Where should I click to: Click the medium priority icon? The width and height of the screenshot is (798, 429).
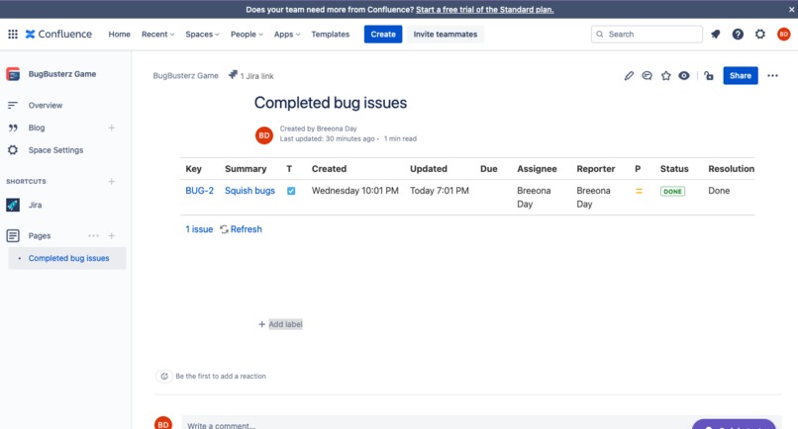pyautogui.click(x=639, y=191)
